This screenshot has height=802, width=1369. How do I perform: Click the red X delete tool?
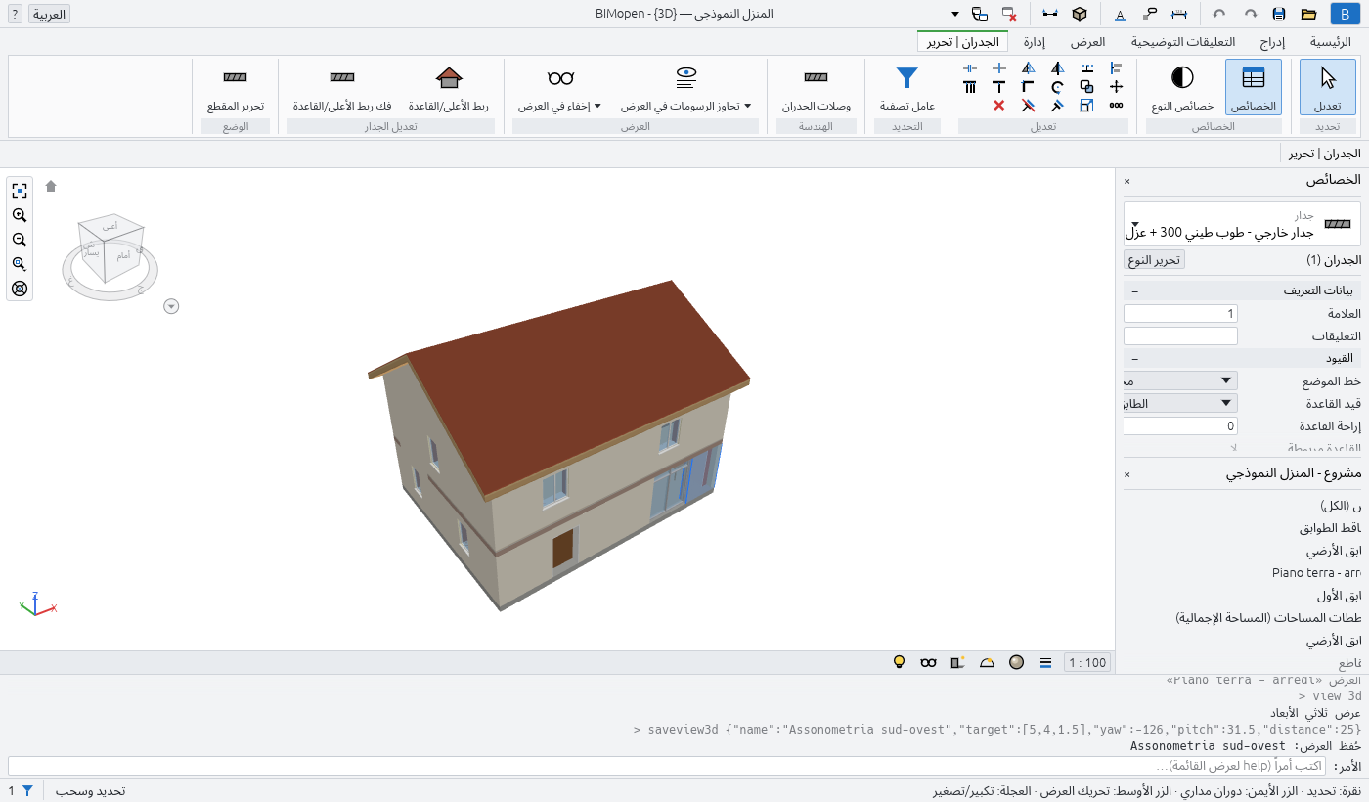[x=998, y=105]
